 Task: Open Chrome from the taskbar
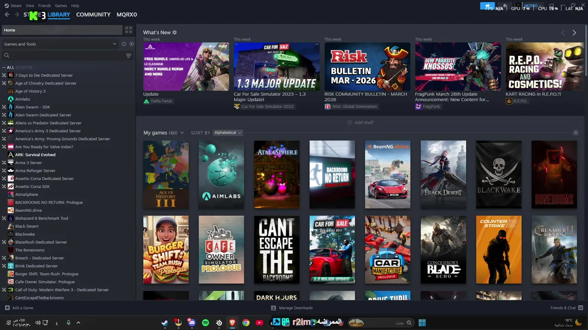point(246,323)
